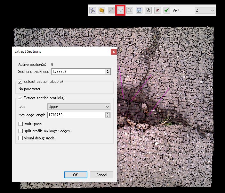Click the max edge length input field
The image size is (225, 193).
pyautogui.click(x=76, y=115)
